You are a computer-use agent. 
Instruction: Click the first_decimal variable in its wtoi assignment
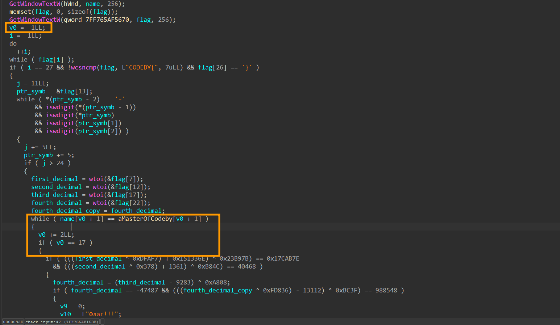(54, 179)
